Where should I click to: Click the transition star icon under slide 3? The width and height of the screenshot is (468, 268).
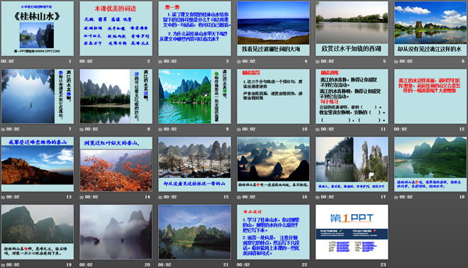point(160,62)
